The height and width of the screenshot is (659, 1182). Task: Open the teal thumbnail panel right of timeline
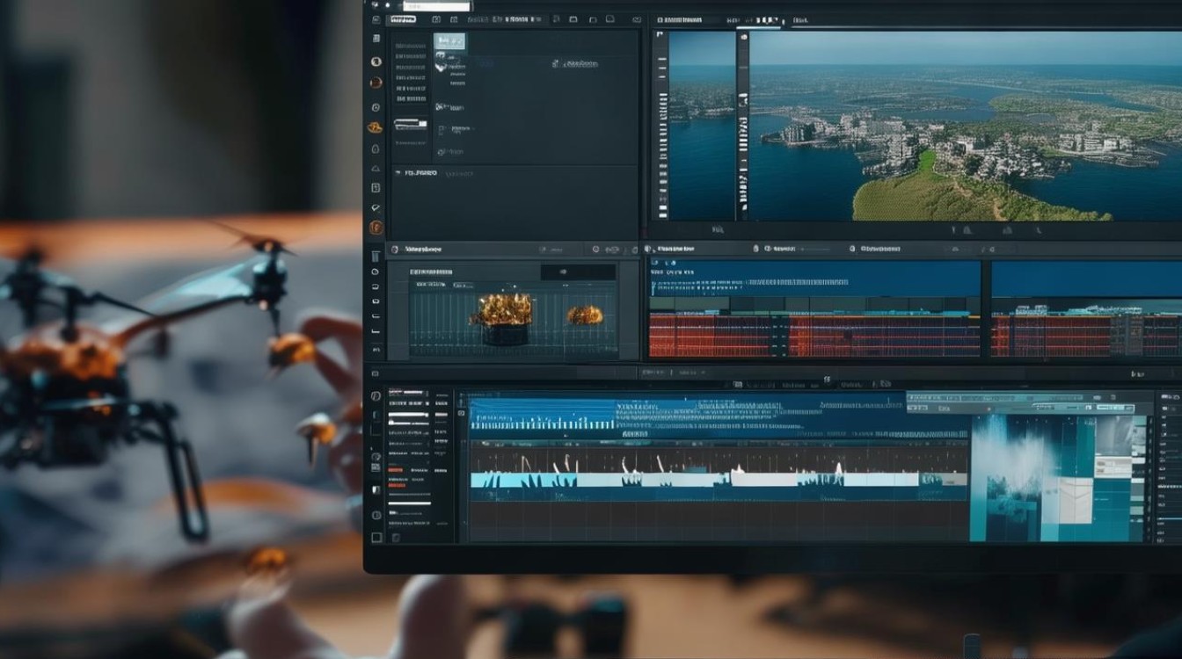[x=1060, y=477]
